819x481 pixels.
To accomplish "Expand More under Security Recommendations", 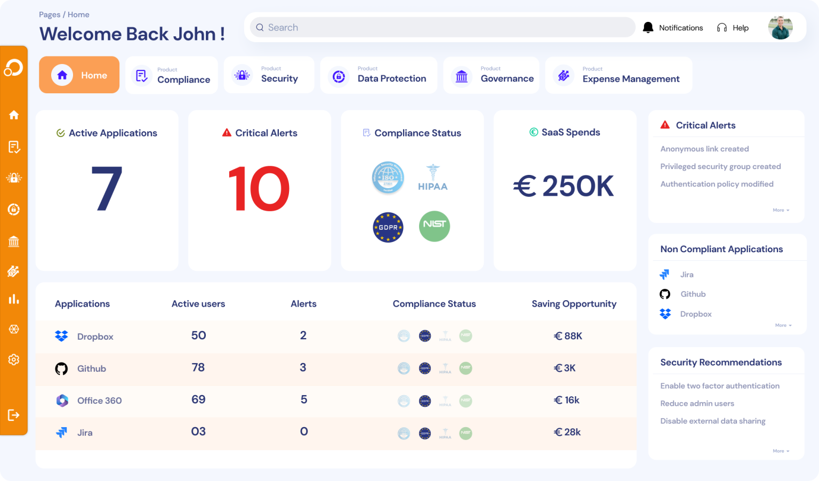I will (781, 451).
